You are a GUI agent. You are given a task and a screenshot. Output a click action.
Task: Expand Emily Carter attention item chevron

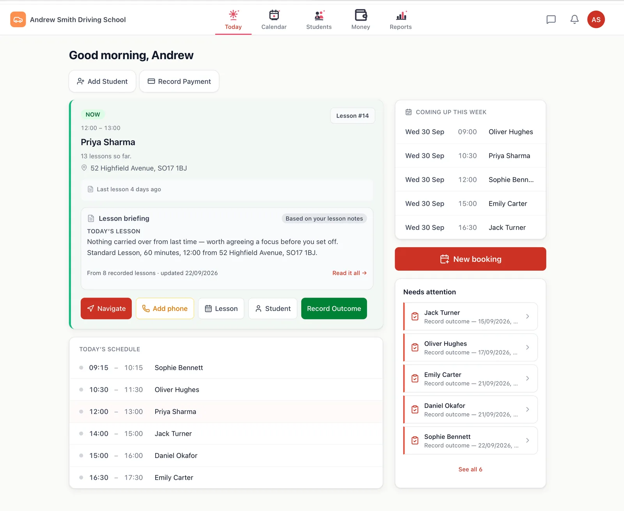coord(527,379)
